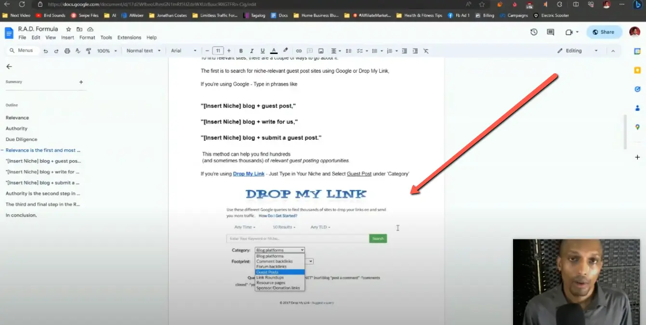The image size is (646, 325).
Task: Select the paint format roller icon
Action: 88,51
